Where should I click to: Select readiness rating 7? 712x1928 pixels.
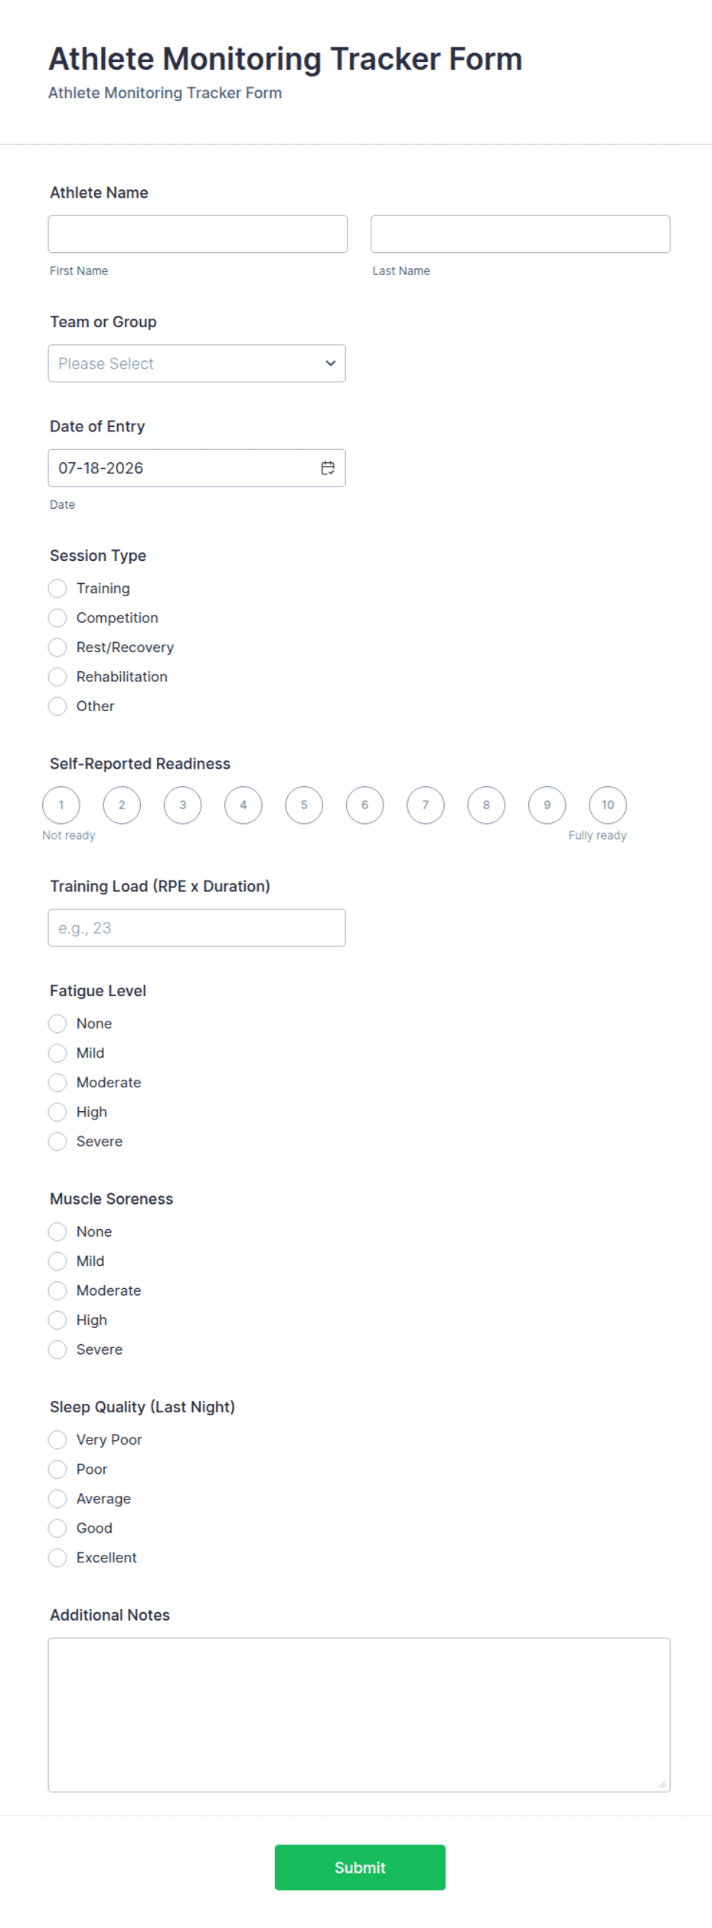click(426, 805)
